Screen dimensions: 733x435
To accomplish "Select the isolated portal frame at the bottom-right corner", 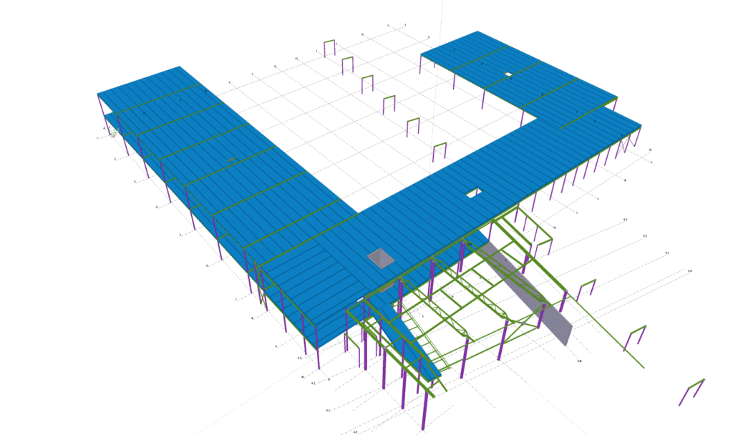I will pyautogui.click(x=692, y=391).
